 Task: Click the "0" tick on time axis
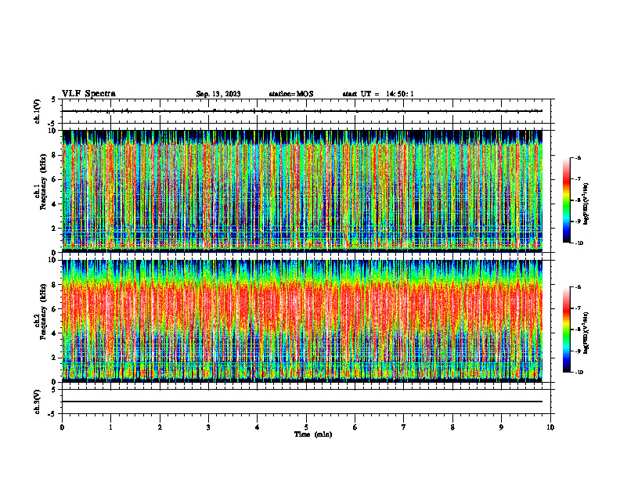[x=62, y=427]
